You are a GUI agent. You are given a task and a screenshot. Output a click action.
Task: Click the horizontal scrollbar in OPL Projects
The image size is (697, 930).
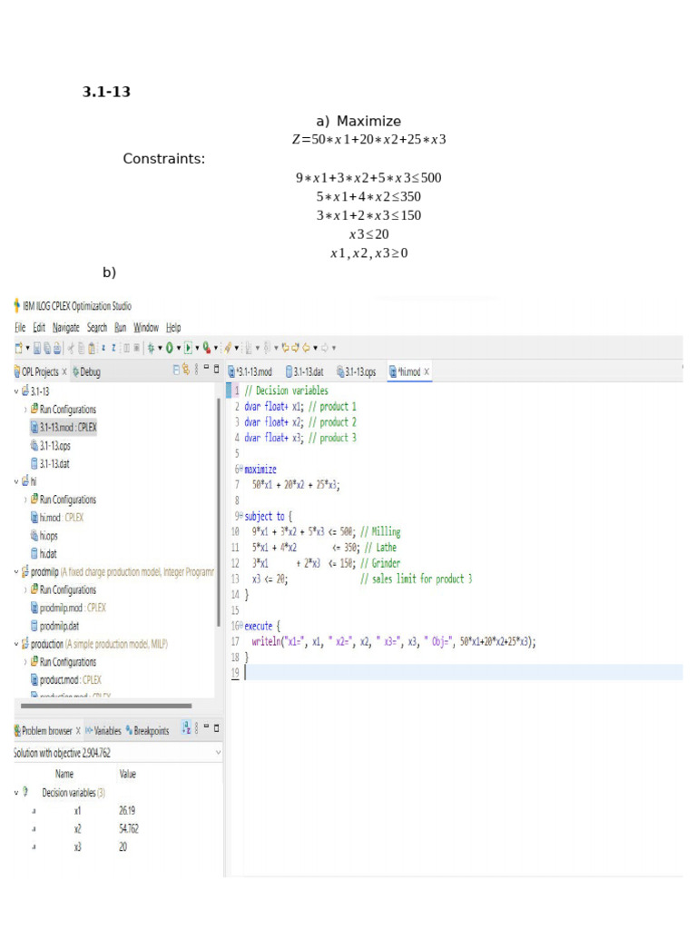pyautogui.click(x=106, y=706)
